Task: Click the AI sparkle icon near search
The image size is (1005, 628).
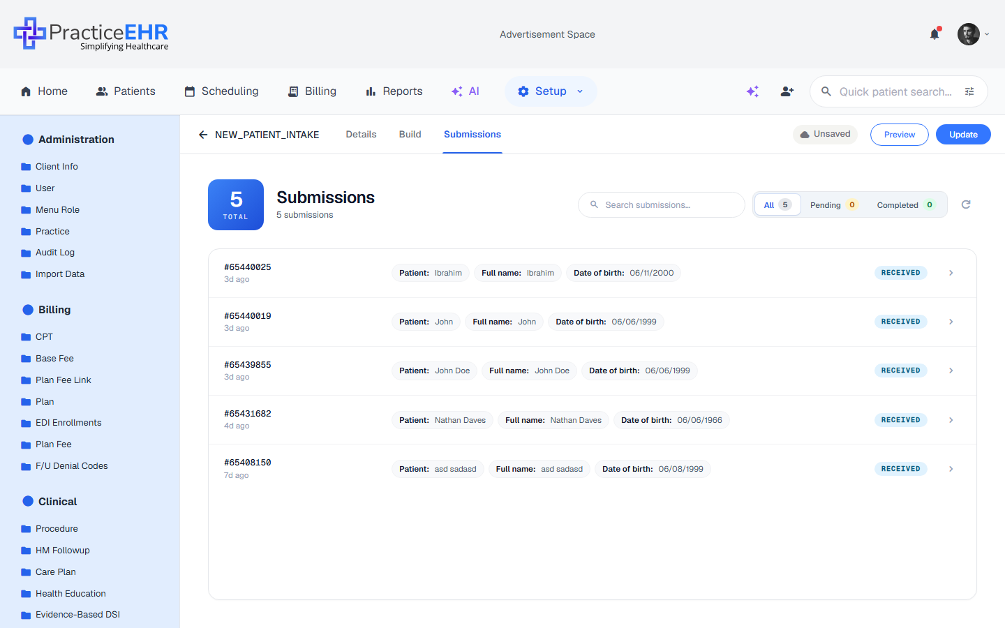Action: coord(752,91)
